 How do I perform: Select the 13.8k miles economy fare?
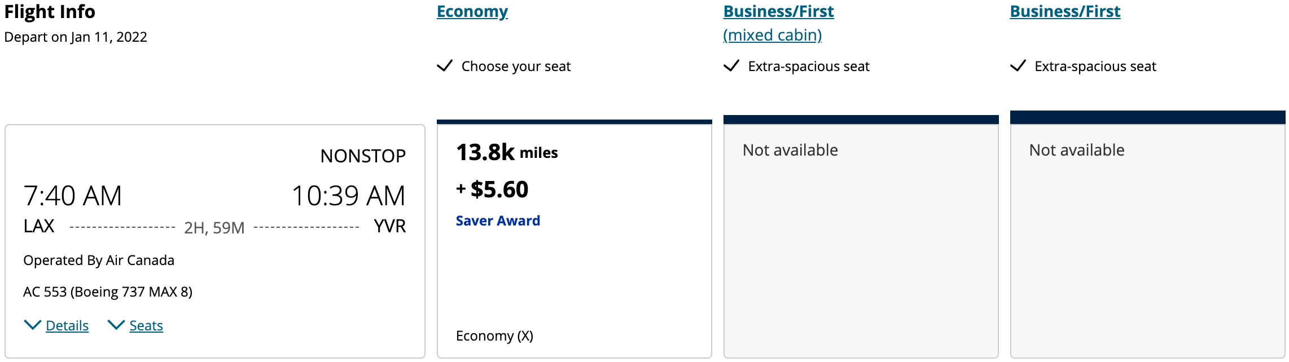tap(506, 153)
